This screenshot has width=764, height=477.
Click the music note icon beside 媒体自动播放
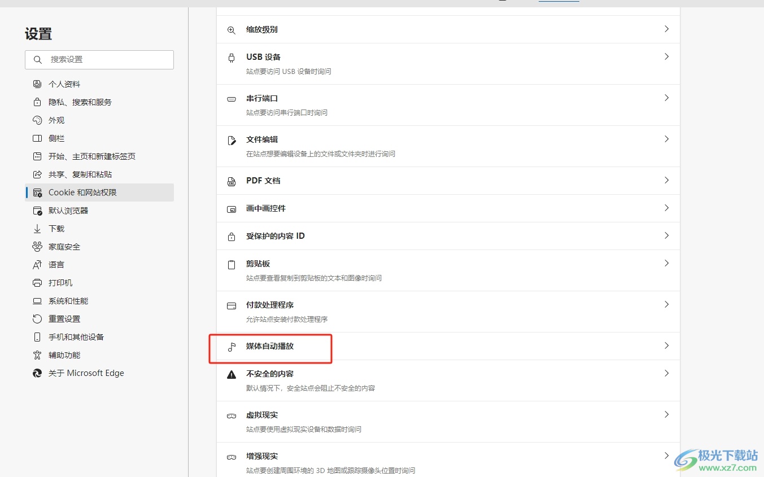(232, 347)
